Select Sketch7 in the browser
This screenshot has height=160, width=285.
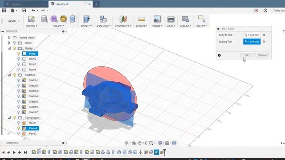click(x=33, y=112)
